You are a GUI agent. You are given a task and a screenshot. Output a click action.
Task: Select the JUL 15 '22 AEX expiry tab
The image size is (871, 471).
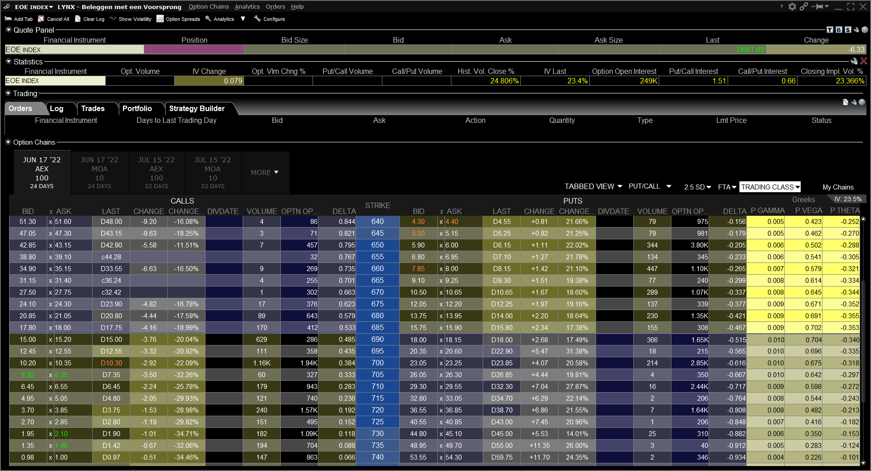(157, 173)
